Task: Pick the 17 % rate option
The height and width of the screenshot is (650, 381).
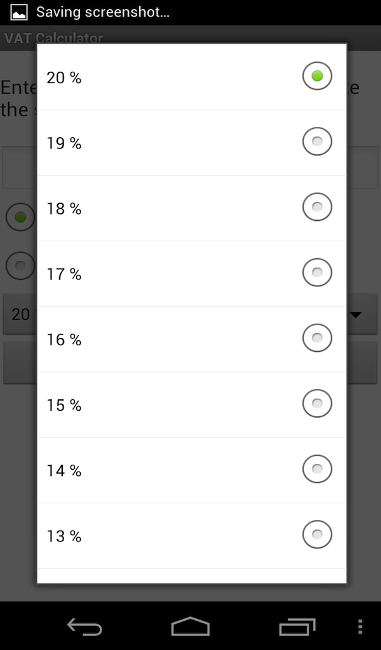Action: [x=190, y=272]
